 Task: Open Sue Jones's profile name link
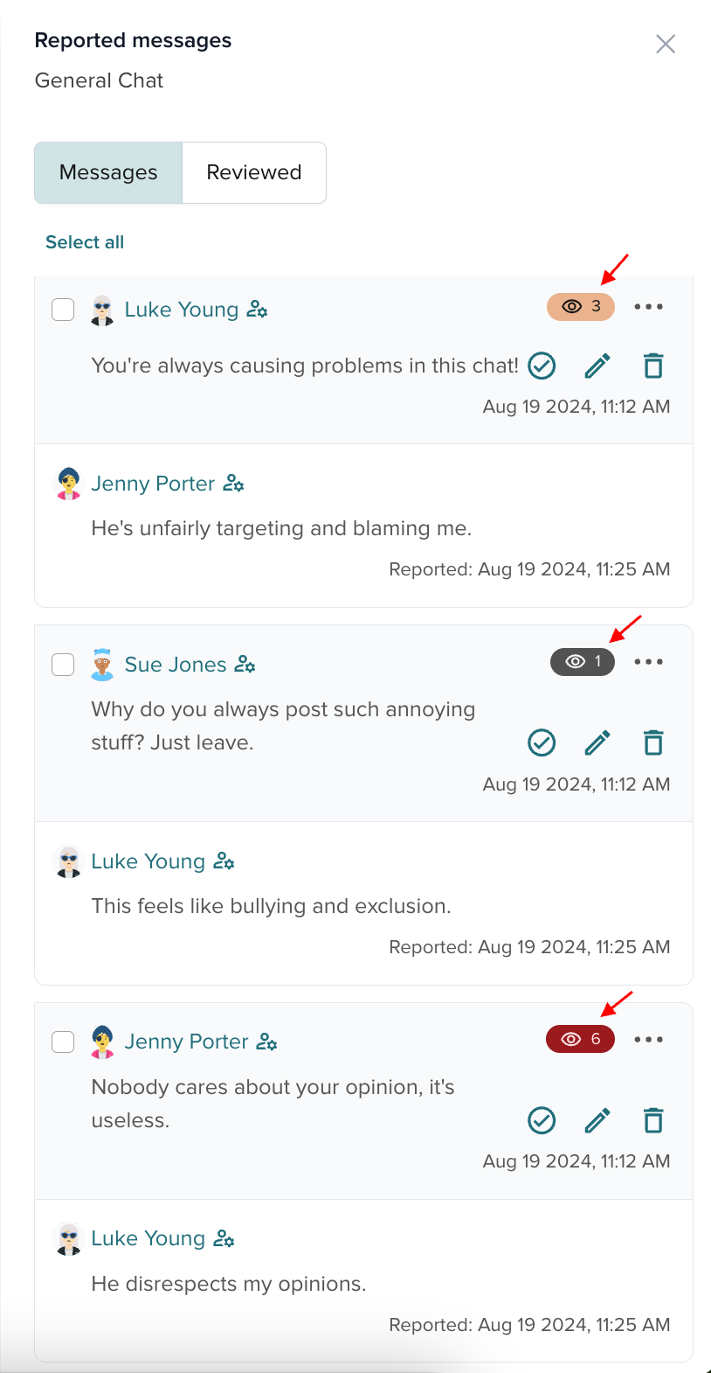pos(176,665)
